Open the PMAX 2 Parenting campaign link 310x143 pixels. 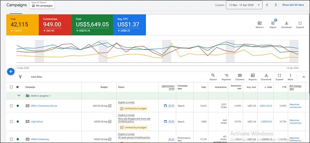(40, 139)
